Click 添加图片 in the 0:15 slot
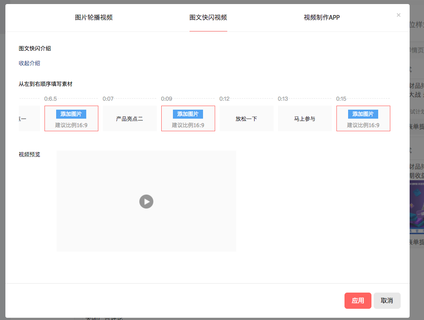The image size is (424, 320). (363, 114)
